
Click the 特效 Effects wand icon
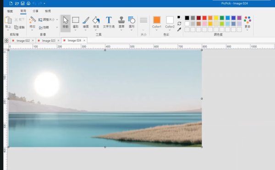[x=33, y=20]
